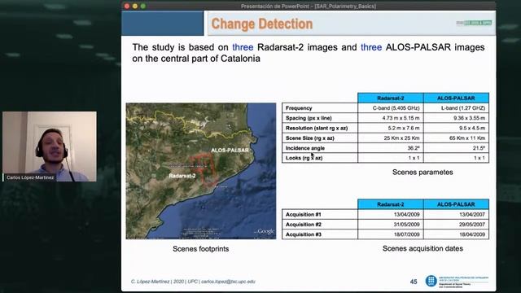The width and height of the screenshot is (521, 293).
Task: Click the Catalonia scenes footprints map
Action: click(201, 171)
